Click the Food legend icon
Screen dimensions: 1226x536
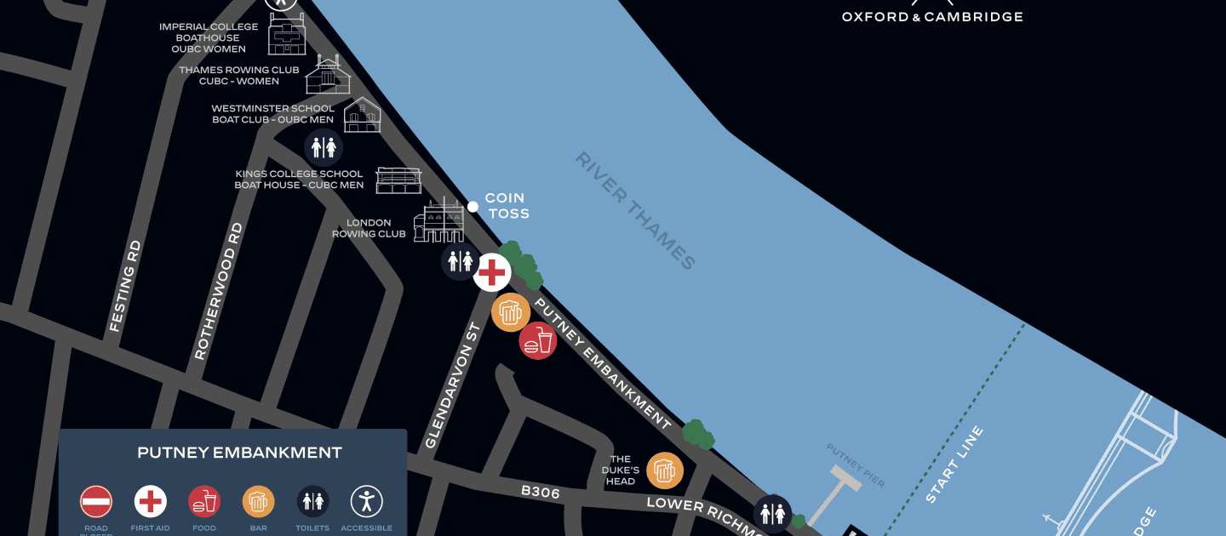click(x=204, y=502)
